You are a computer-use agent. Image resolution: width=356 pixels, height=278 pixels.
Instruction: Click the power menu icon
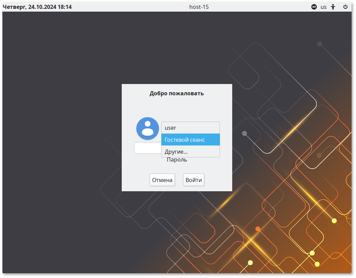[345, 7]
